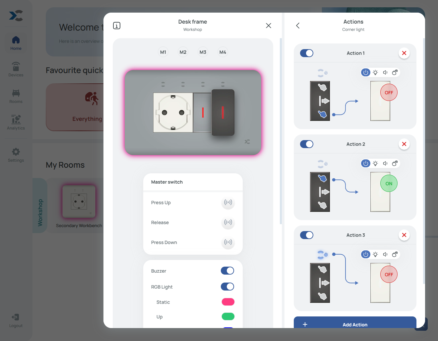Select the sound icon in Action 2

click(x=385, y=163)
